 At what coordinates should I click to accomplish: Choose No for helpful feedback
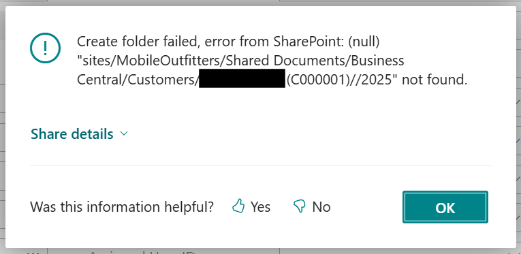(x=321, y=206)
